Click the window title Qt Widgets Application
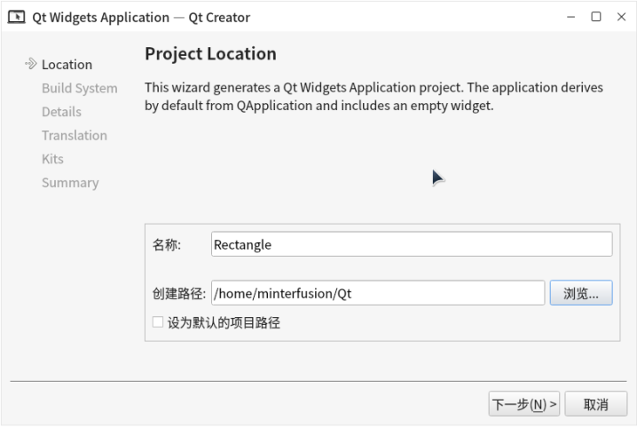This screenshot has width=637, height=428. click(101, 18)
